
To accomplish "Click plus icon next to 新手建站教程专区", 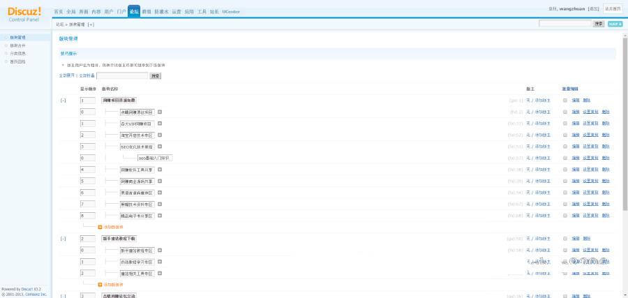I will (159, 250).
